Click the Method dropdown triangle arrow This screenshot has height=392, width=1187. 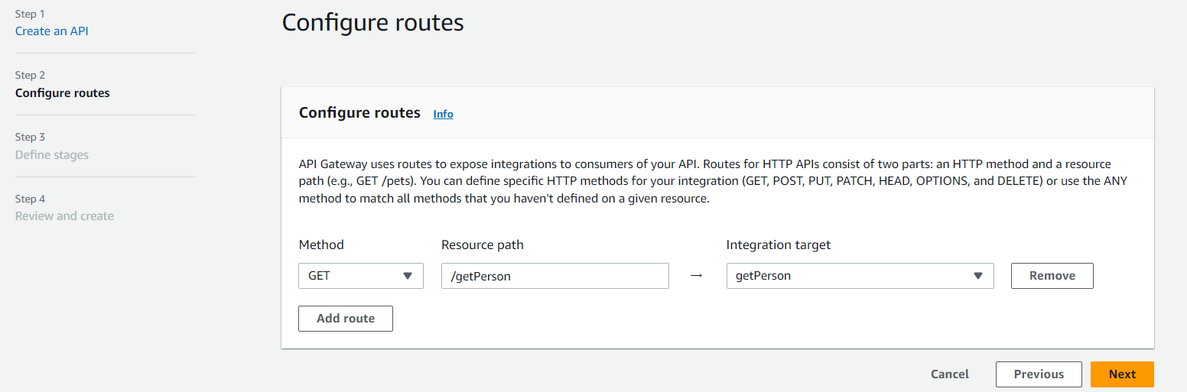[x=408, y=276]
